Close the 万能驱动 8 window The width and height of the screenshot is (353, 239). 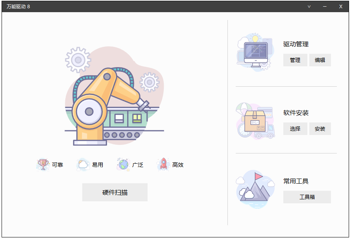click(x=341, y=7)
